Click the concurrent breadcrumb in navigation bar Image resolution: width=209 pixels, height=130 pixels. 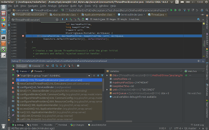(21, 10)
